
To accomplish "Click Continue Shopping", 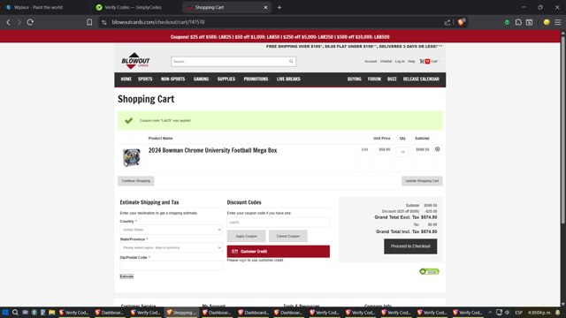I will [135, 181].
